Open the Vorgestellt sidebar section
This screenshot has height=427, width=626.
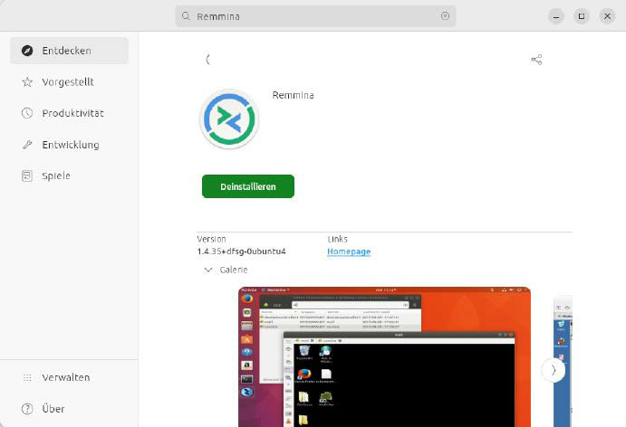(x=70, y=82)
